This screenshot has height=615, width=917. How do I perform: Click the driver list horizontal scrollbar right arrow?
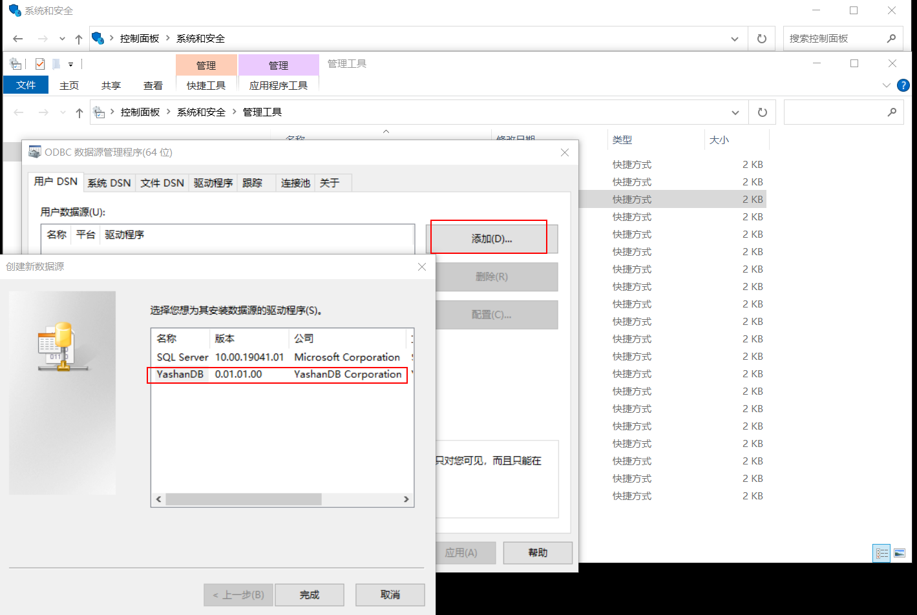406,499
